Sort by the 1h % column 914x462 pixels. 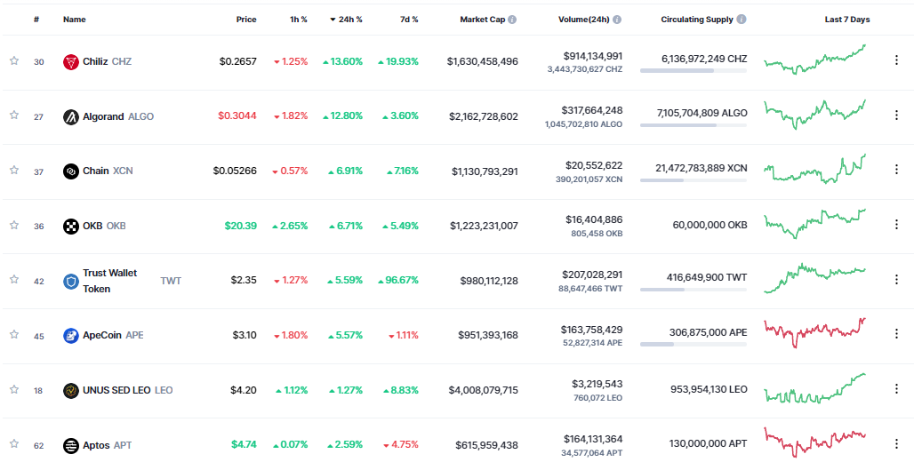(x=299, y=20)
